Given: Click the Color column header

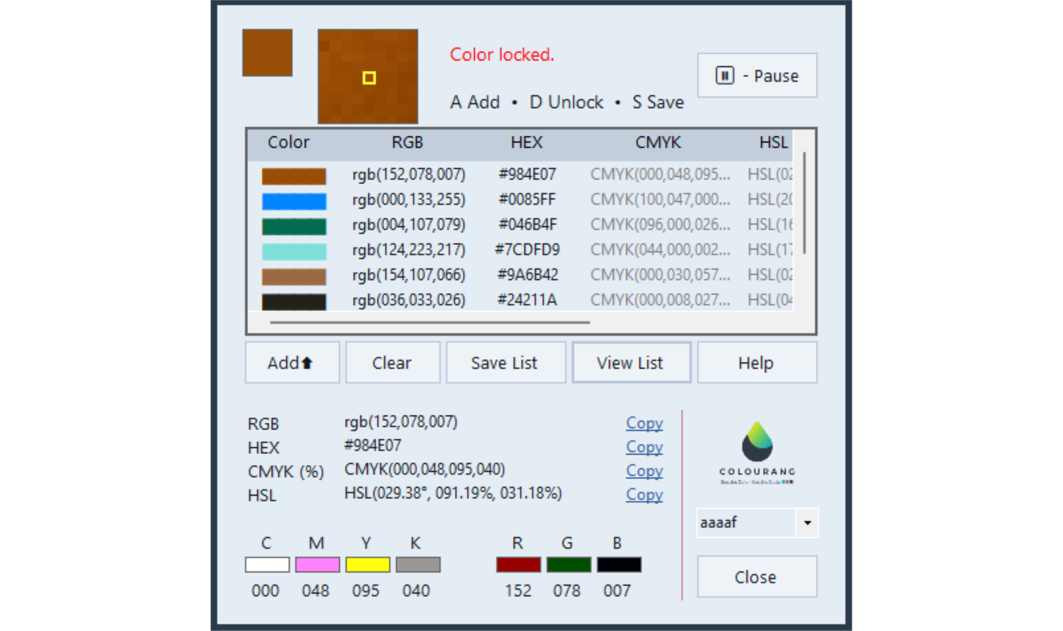Looking at the screenshot, I should point(288,143).
